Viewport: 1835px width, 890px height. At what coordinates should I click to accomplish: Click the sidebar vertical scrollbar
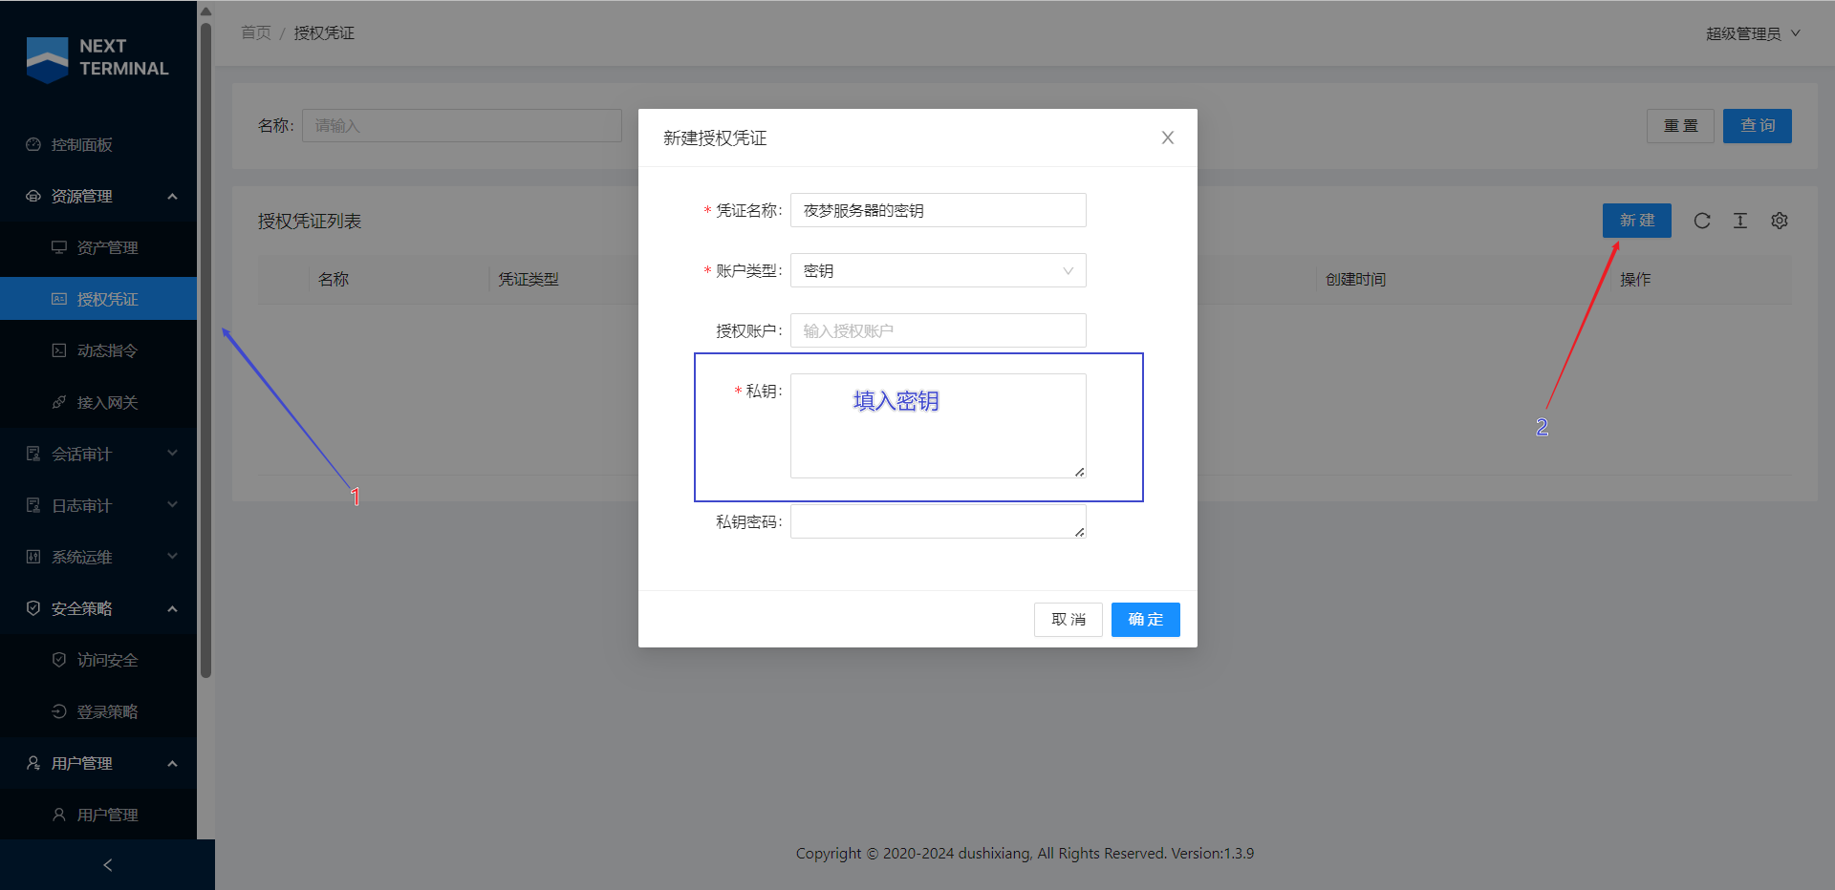(x=205, y=344)
